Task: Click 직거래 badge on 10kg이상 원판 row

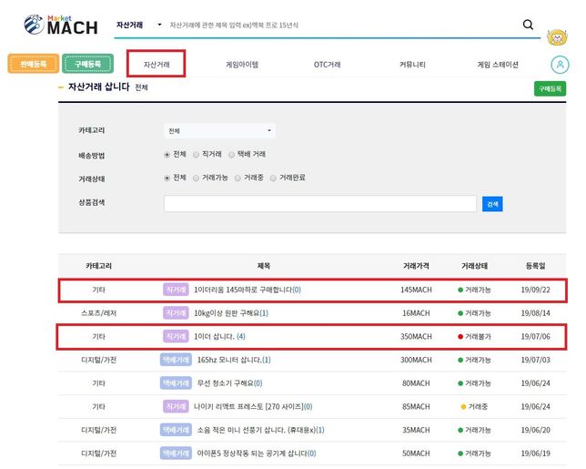Action: click(176, 313)
